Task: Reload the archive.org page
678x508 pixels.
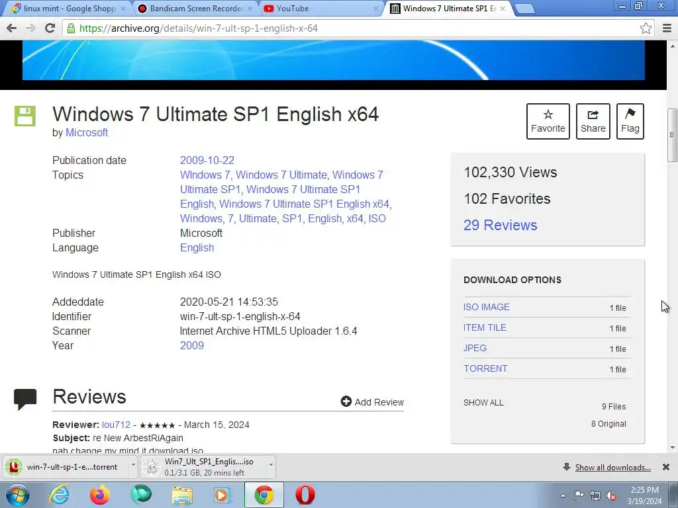Action: click(50, 28)
